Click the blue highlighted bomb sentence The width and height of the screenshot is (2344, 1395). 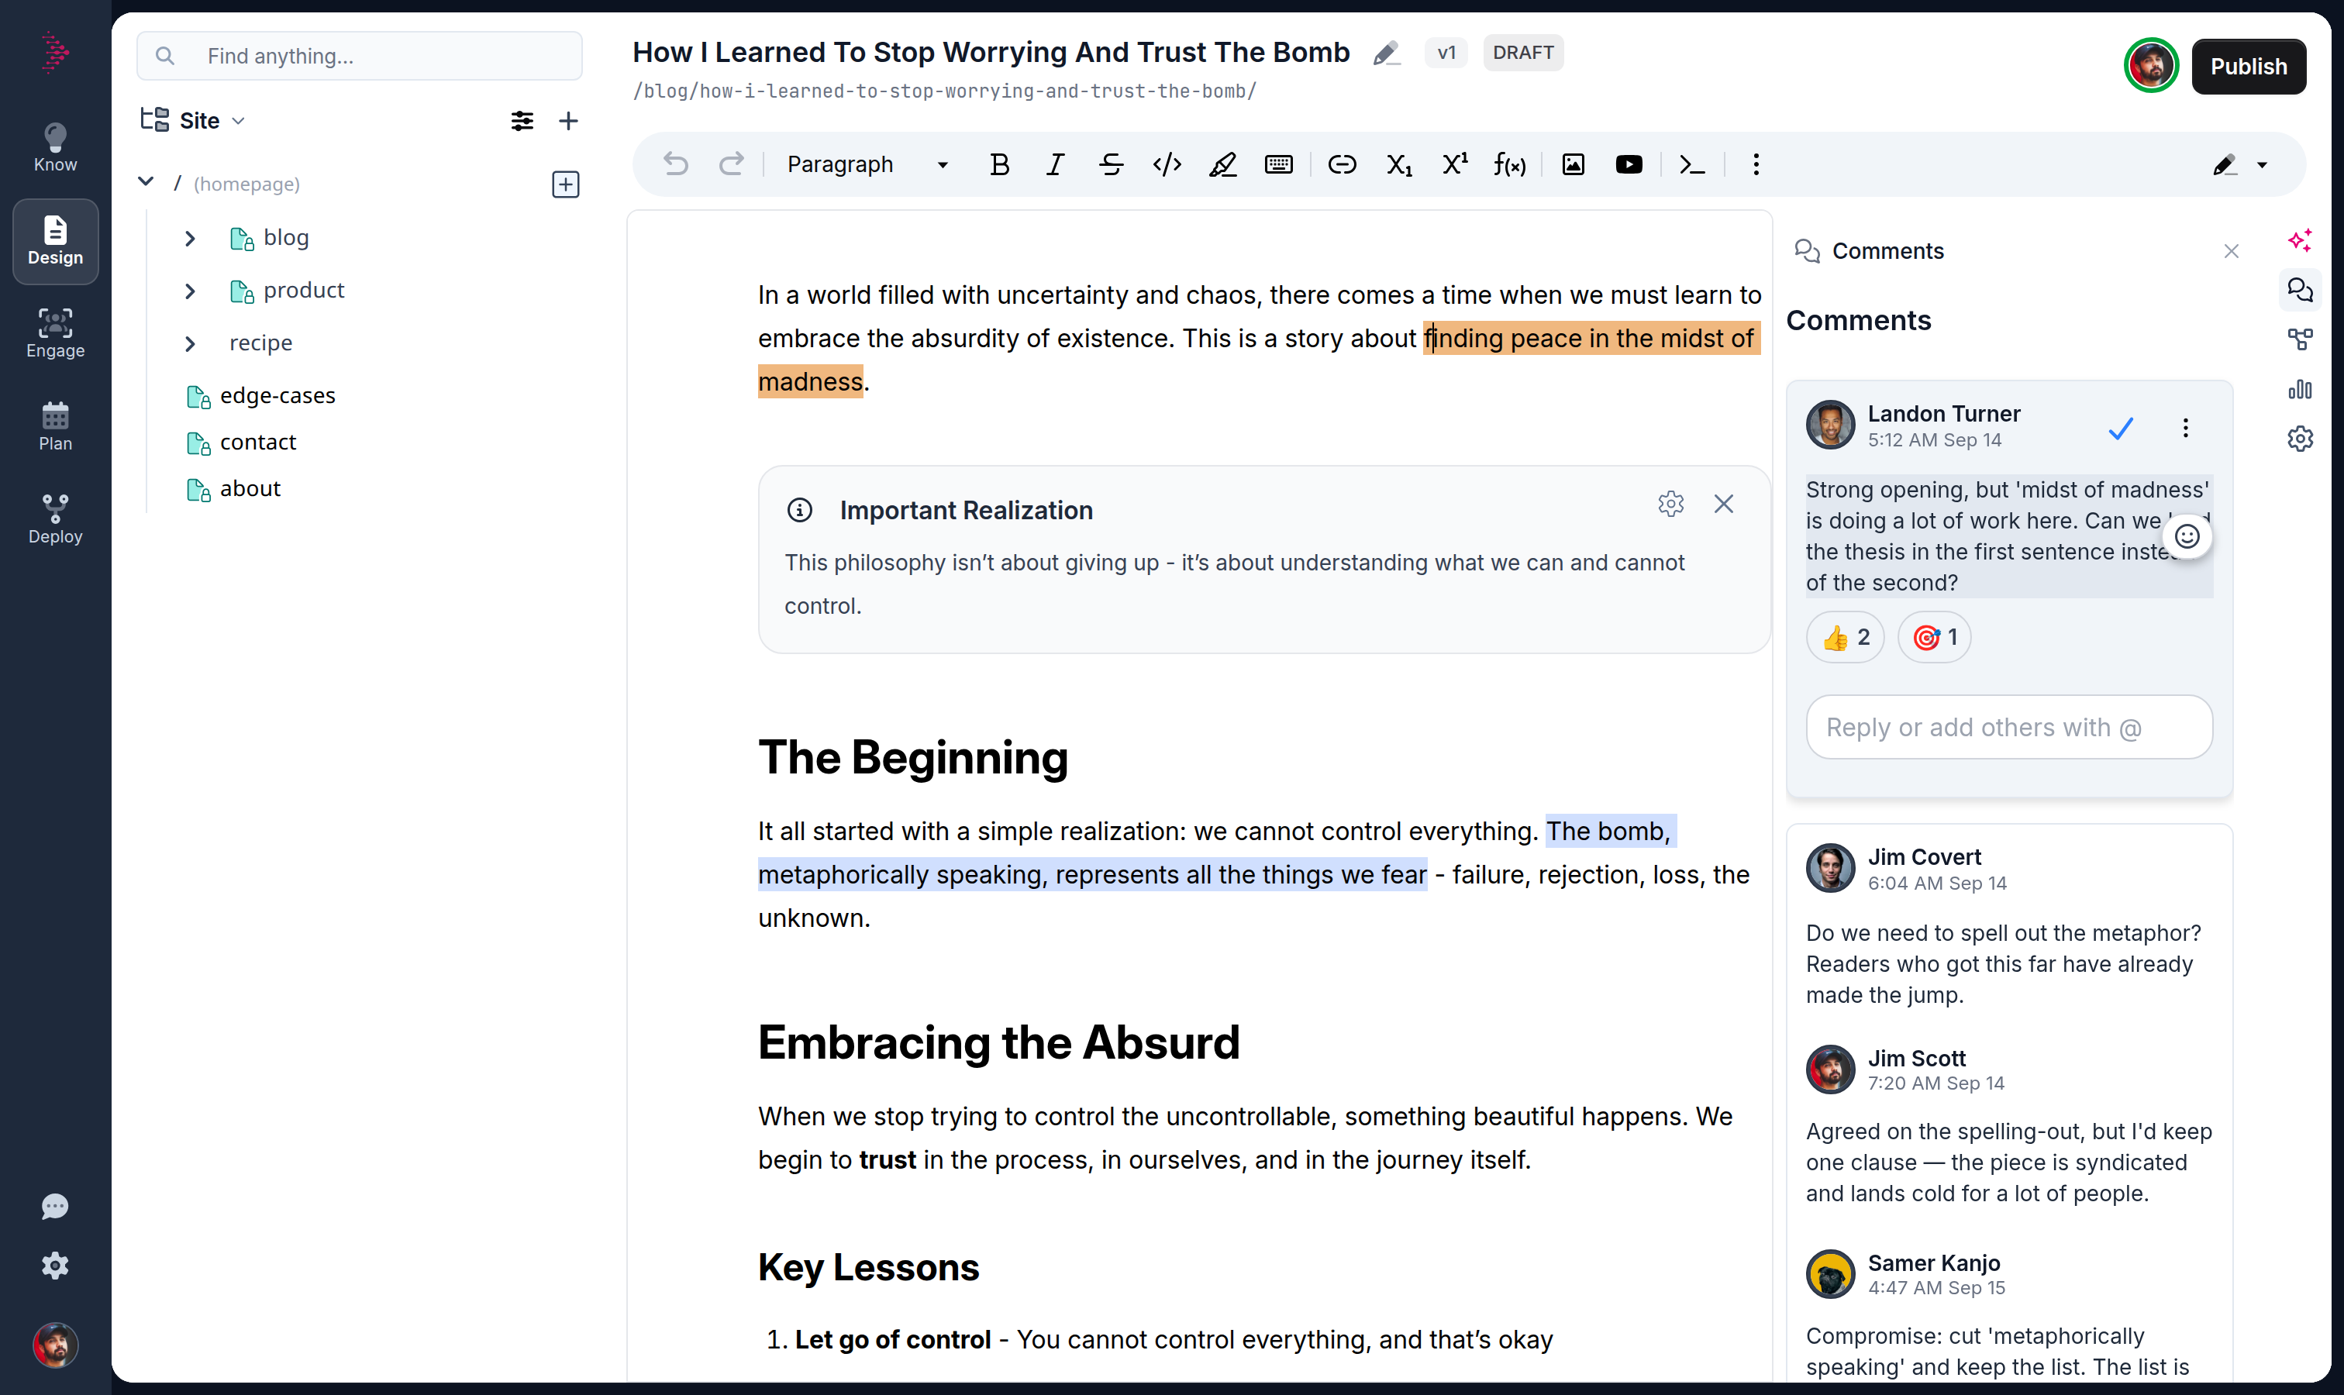[1091, 875]
